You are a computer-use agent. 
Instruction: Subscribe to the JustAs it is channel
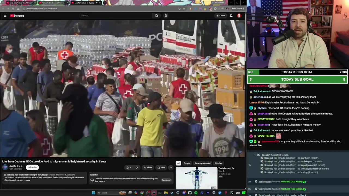coord(32,167)
